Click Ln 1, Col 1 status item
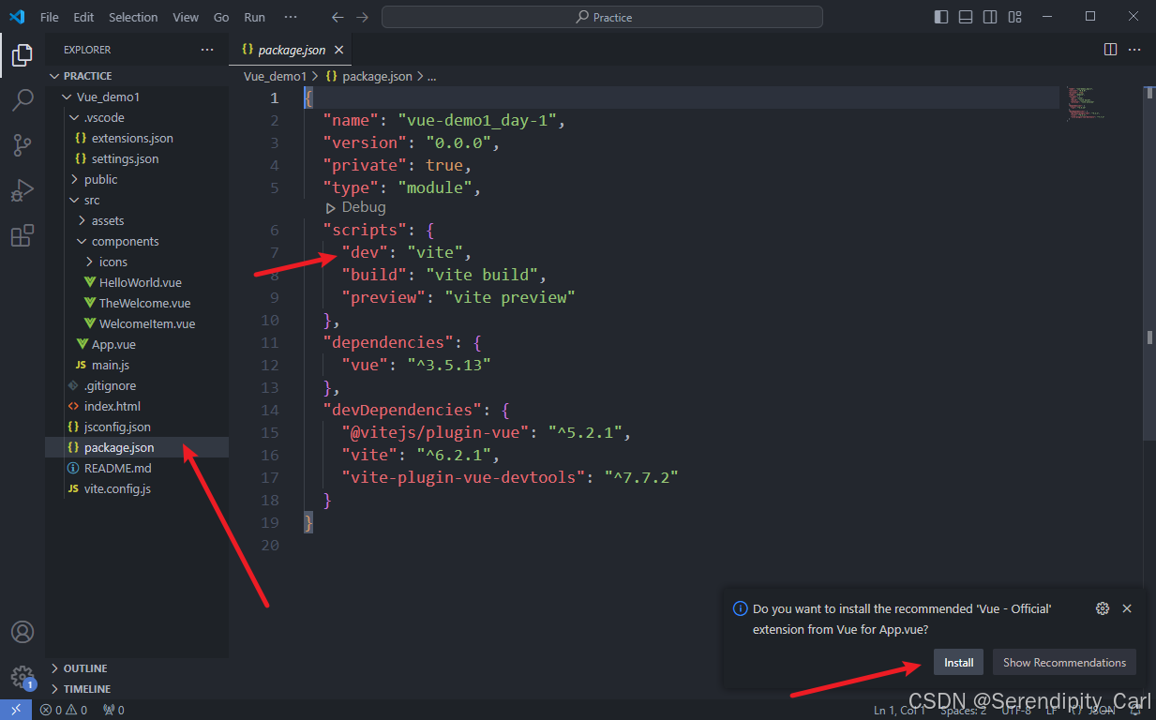 899,710
